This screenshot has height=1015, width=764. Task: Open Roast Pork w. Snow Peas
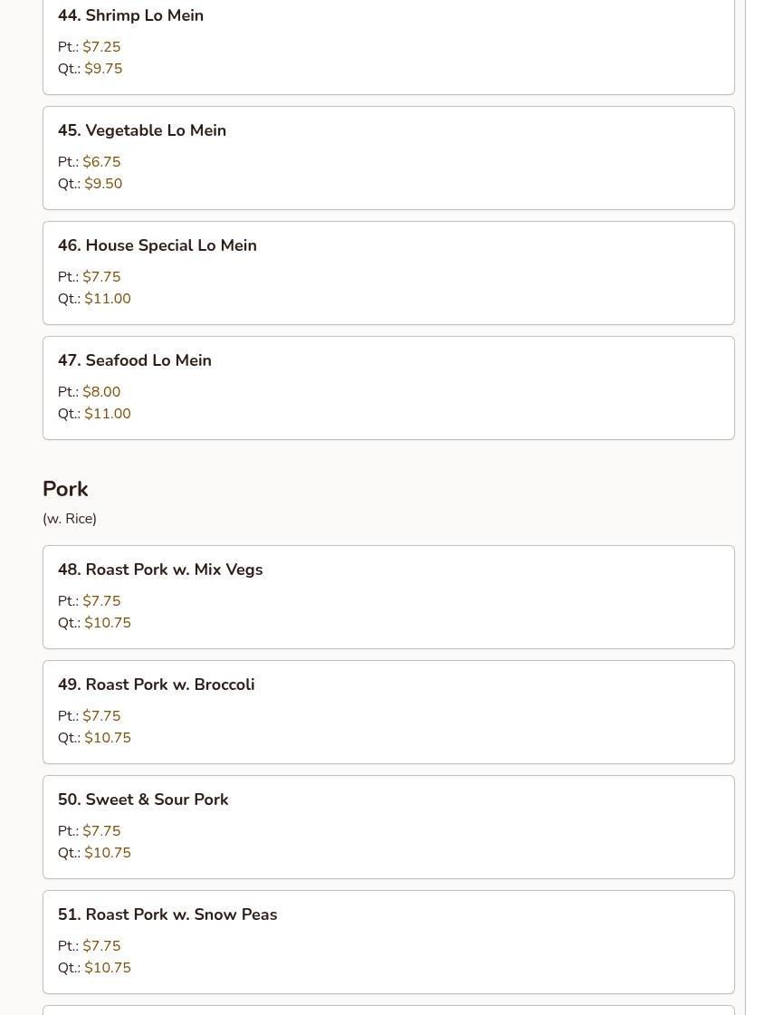pyautogui.click(x=180, y=914)
